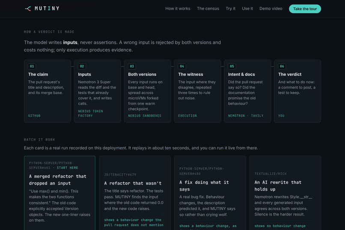Click step badge 02
The width and height of the screenshot is (345, 230).
coord(82,66)
